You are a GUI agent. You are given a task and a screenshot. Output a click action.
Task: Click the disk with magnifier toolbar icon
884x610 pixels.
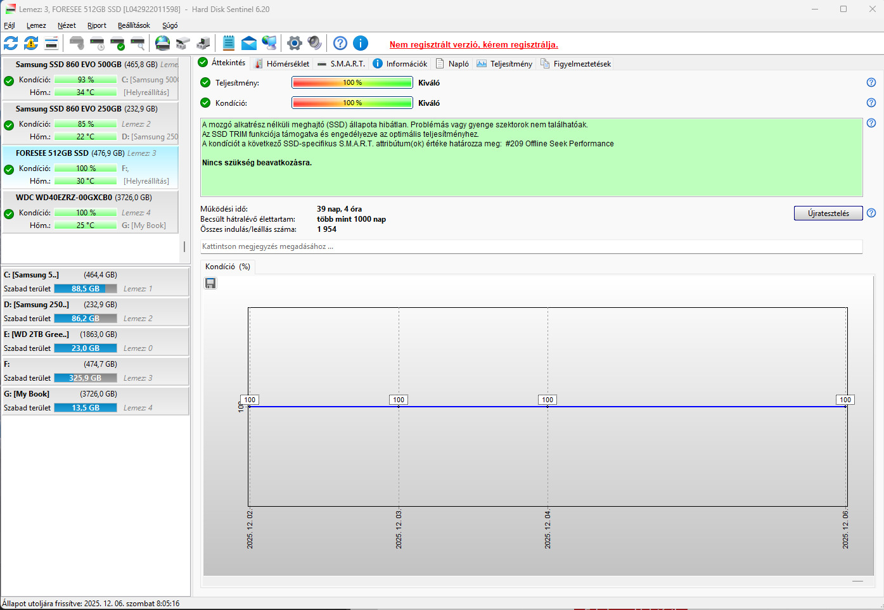138,43
